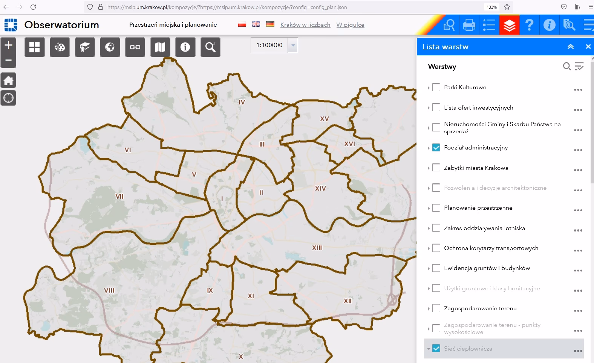Image resolution: width=594 pixels, height=363 pixels.
Task: Open options menu for Lista ofert inwestycyjnych
Action: [x=578, y=110]
